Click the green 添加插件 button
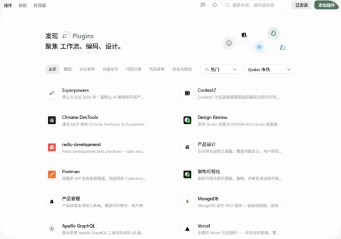 coord(326,5)
